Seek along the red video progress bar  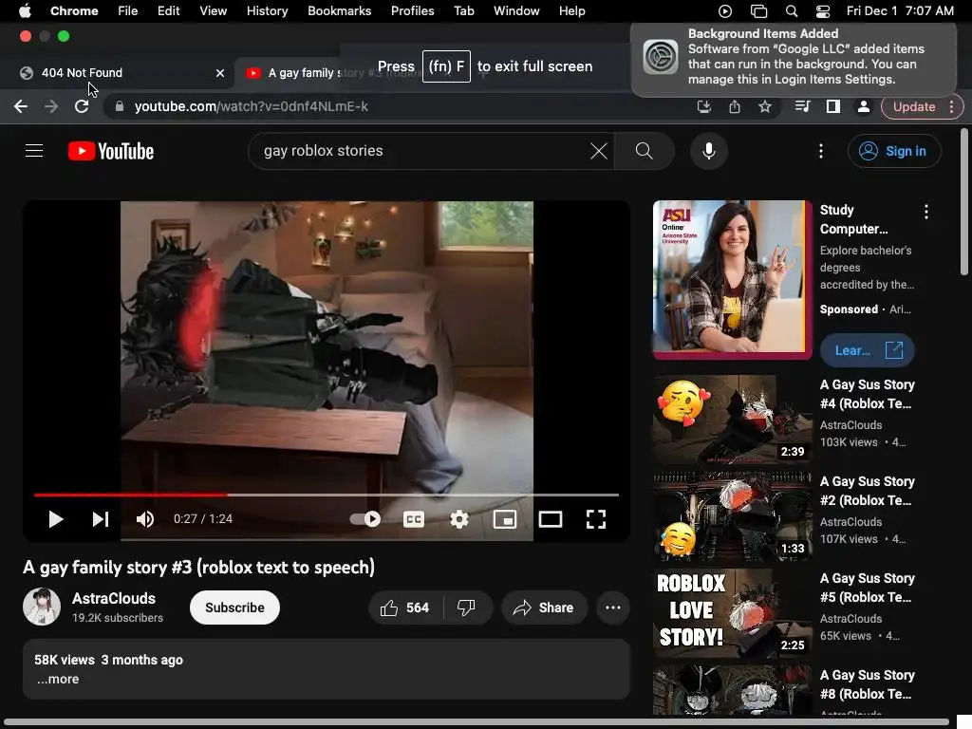[x=327, y=495]
